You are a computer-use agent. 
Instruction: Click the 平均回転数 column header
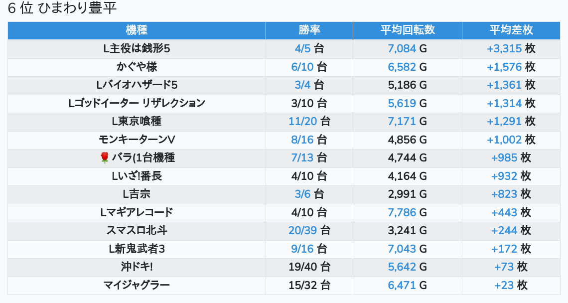pos(407,30)
